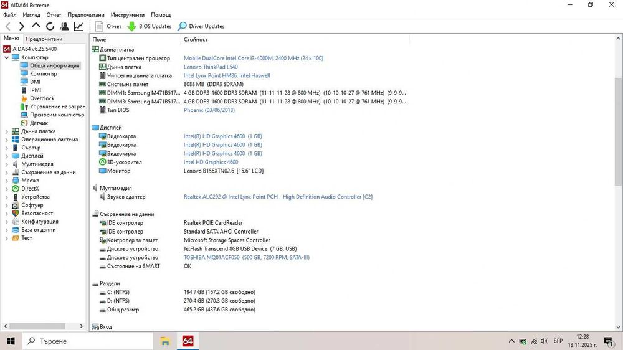Open the TOSHIBA MQ01ACF050 disk link

pyautogui.click(x=246, y=257)
